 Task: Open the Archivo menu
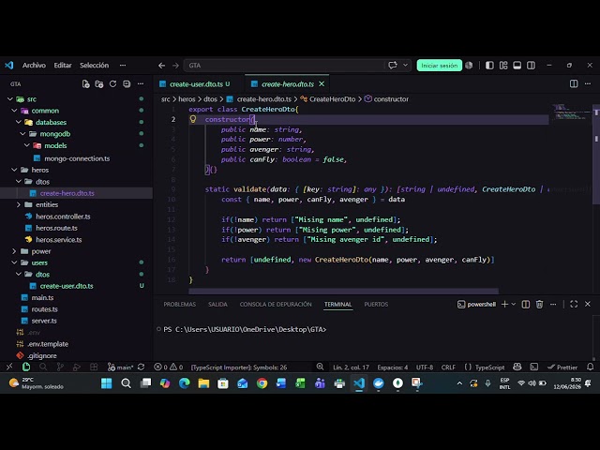[x=34, y=66]
